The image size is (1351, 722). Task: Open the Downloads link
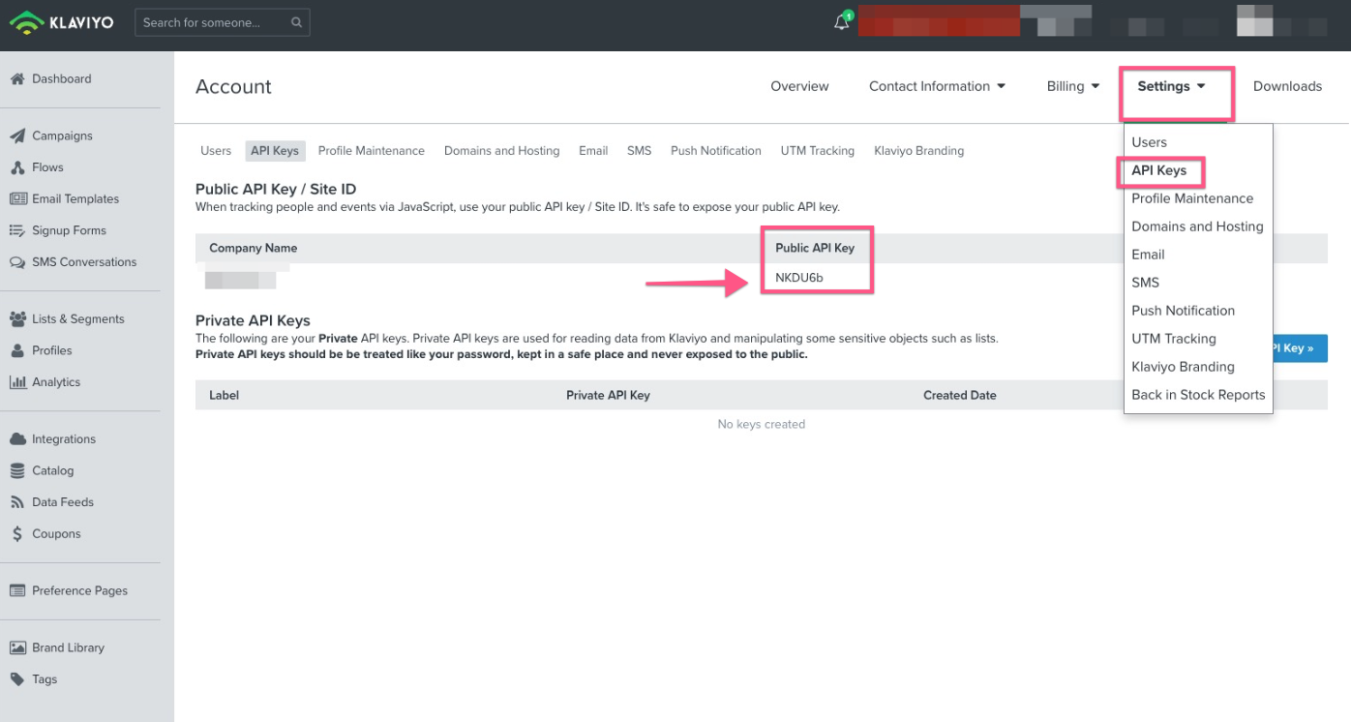tap(1287, 86)
